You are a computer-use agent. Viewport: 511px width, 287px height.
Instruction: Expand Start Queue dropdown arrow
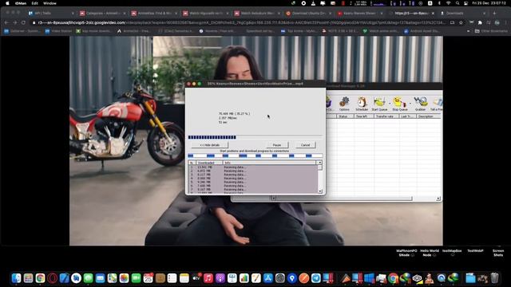point(390,104)
